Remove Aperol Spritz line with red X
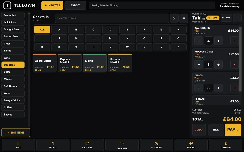This screenshot has width=244, height=152. pos(234,41)
